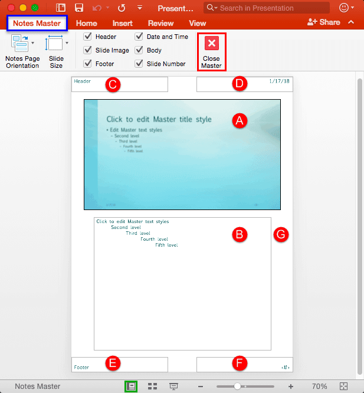Click the Share button
Viewport: 364px width, 393px height.
pos(324,22)
